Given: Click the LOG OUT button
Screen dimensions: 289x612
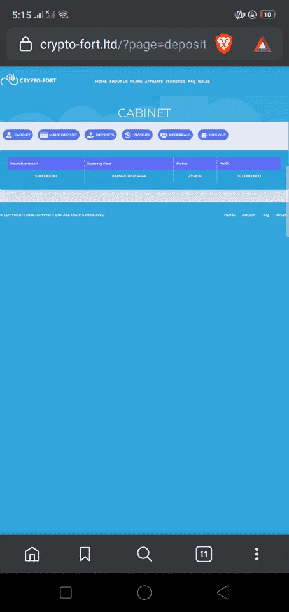Looking at the screenshot, I should 213,135.
